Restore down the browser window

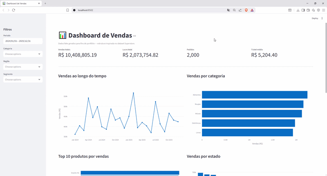pyautogui.click(x=315, y=4)
